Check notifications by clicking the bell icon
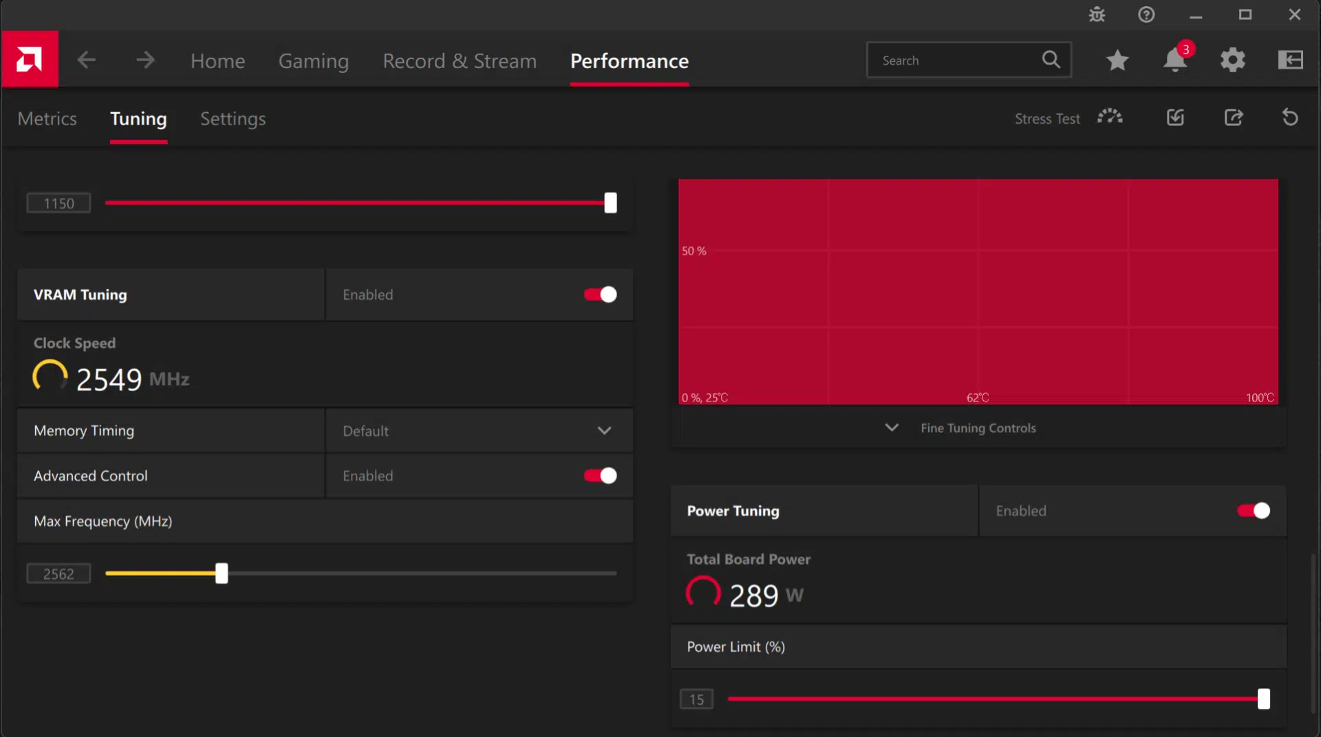The image size is (1321, 737). click(x=1176, y=60)
